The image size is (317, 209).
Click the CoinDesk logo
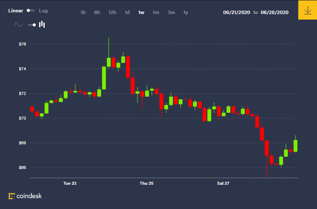point(25,196)
